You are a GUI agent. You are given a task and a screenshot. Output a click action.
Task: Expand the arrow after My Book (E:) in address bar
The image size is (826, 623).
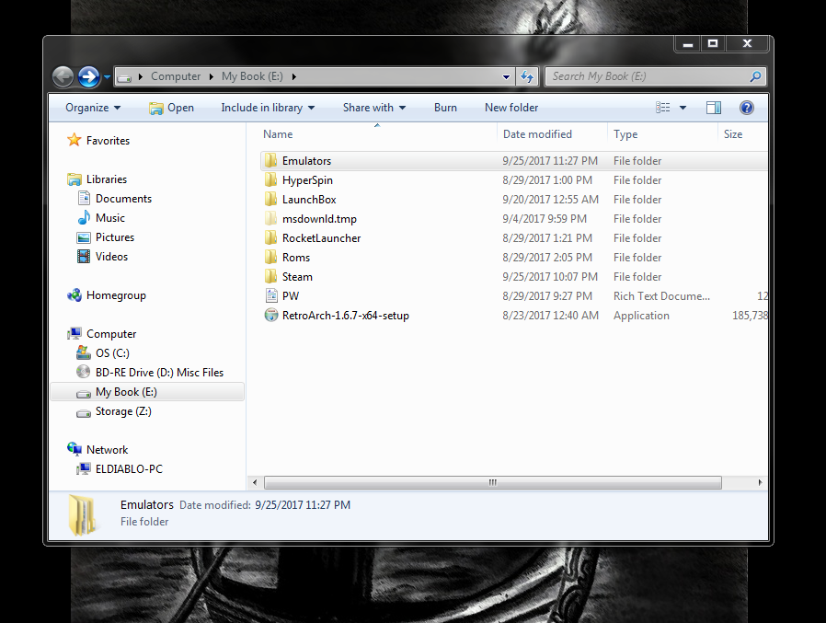pos(294,77)
